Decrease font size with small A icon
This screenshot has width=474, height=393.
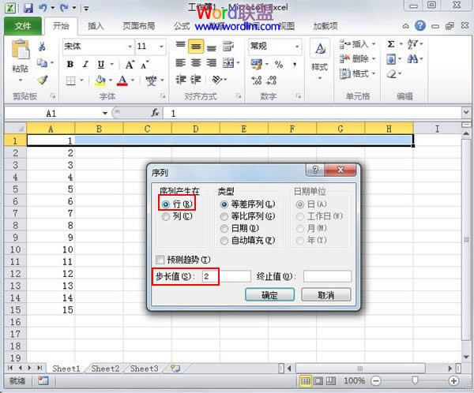pos(145,65)
